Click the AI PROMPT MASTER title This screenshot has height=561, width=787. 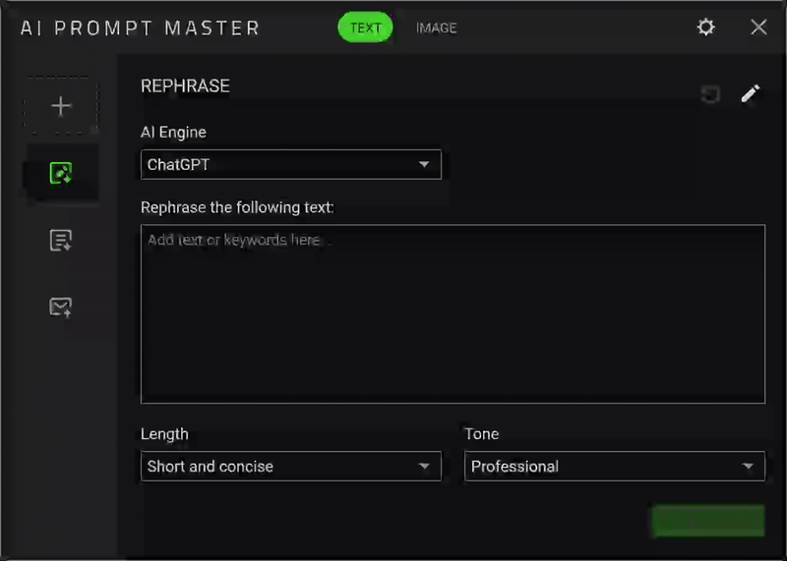[x=140, y=28]
